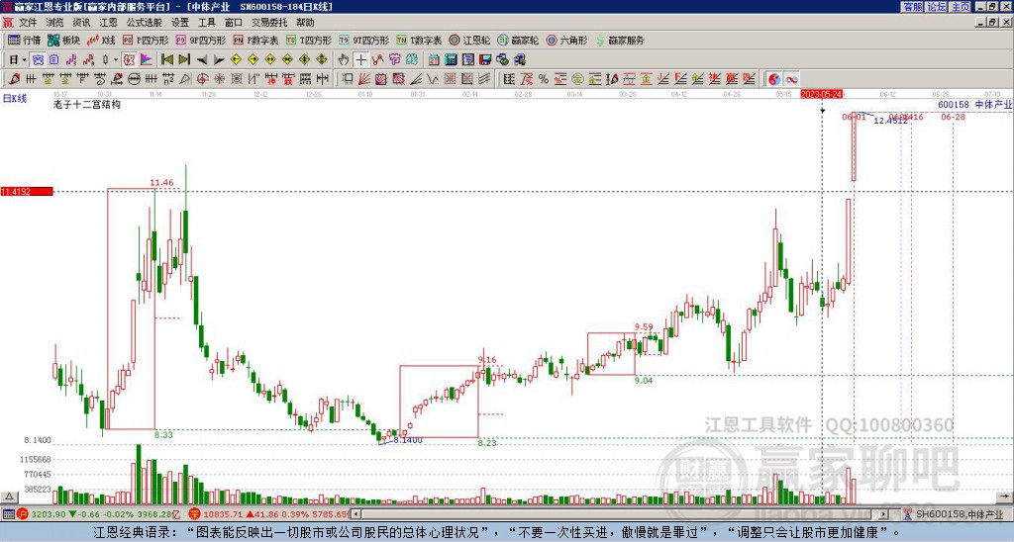Move chart left with black left arrow

tap(202, 59)
